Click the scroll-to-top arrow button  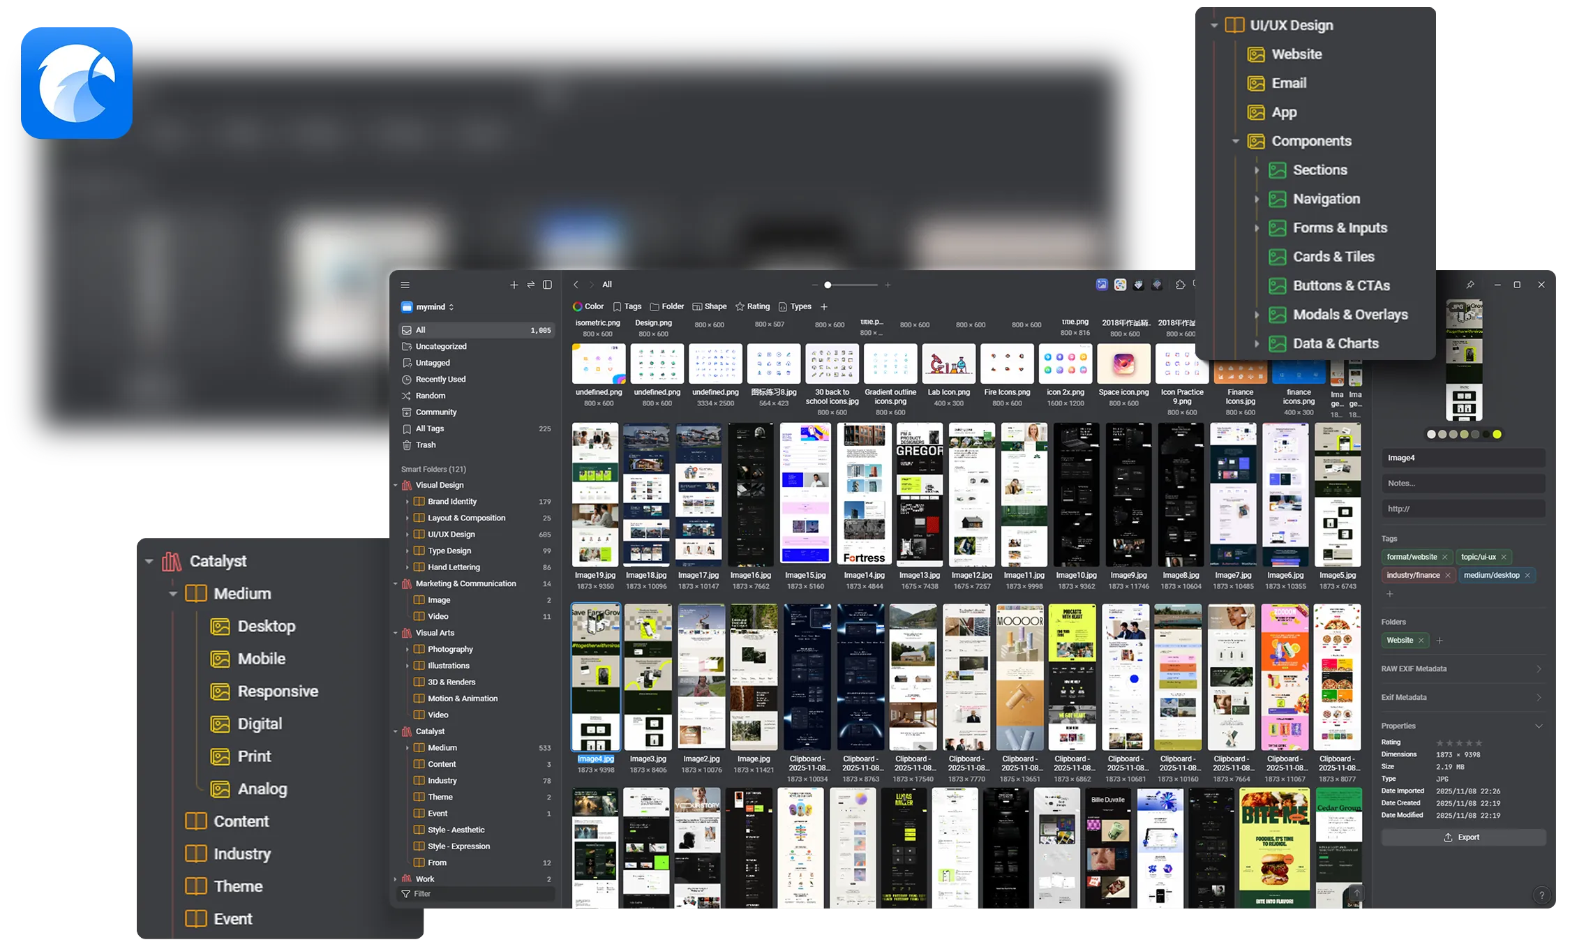click(x=1357, y=893)
